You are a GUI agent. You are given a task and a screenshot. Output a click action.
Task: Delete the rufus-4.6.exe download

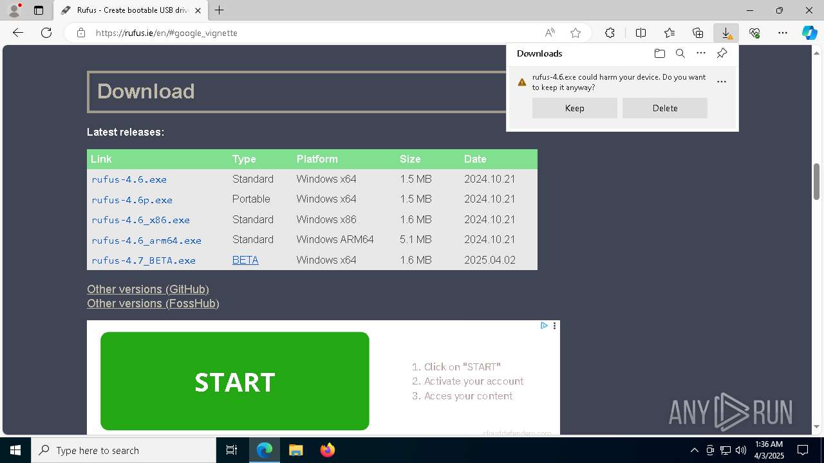(x=665, y=108)
